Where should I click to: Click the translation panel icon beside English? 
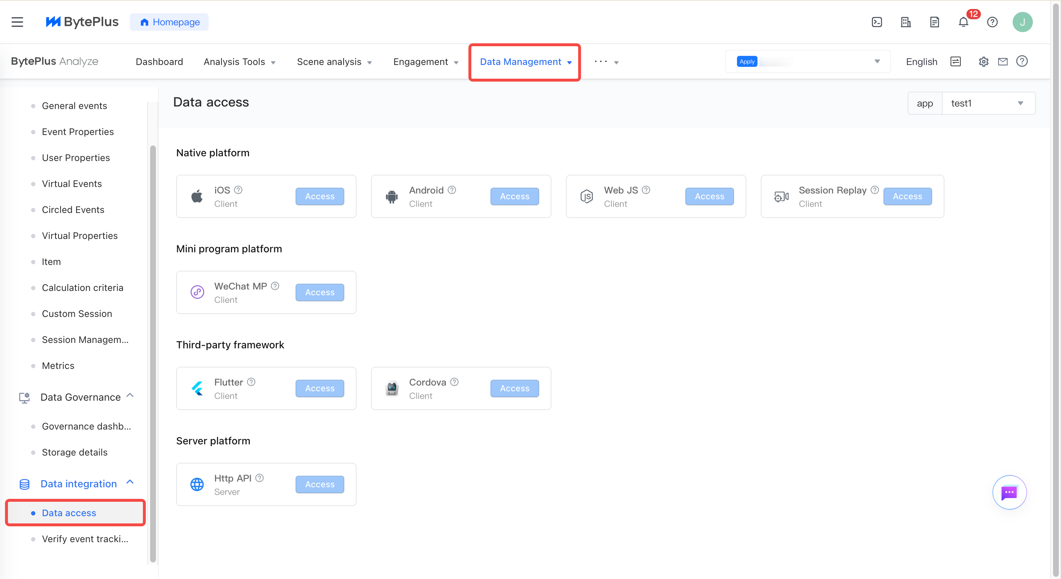coord(955,62)
